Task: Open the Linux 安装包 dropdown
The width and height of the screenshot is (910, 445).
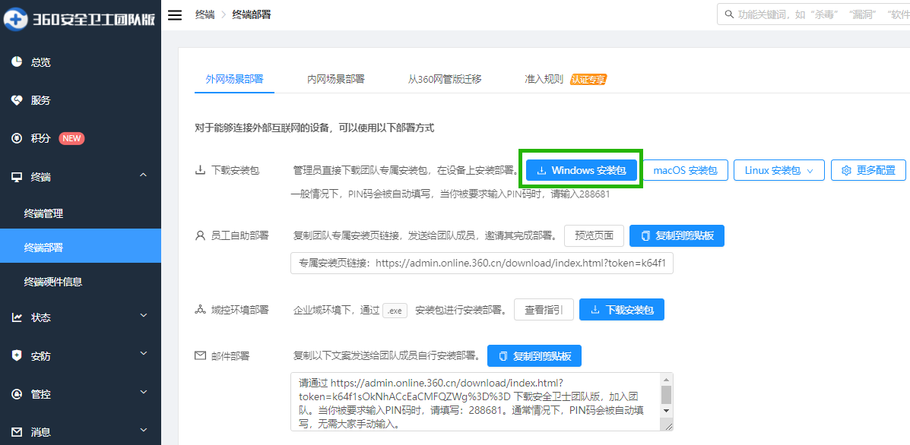Action: 778,170
